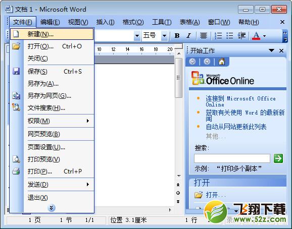Click 自动从网站更新此列表 link

pyautogui.click(x=236, y=127)
